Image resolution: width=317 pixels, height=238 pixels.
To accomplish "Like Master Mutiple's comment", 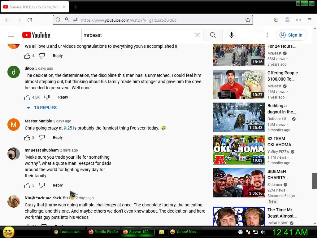I will pos(27,138).
